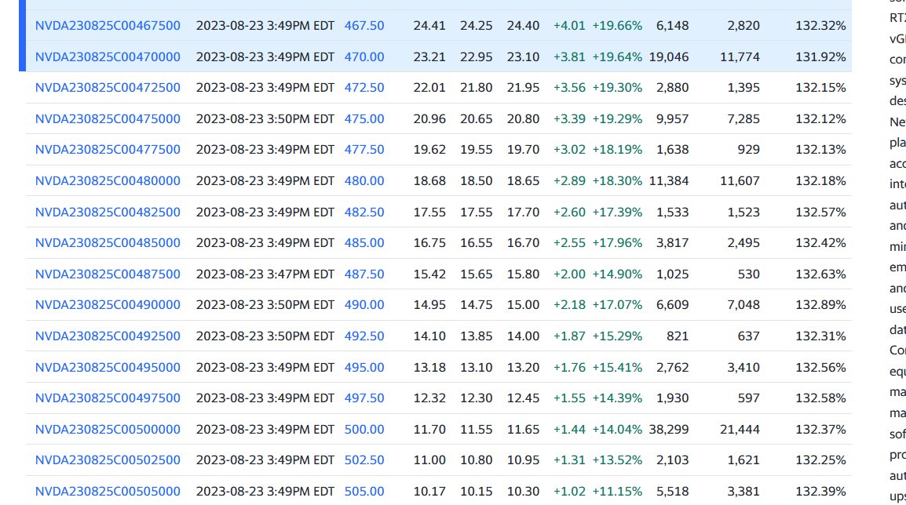Screen dimensions: 906x505
Task: Select the 467.50 strike link
Action: [364, 25]
